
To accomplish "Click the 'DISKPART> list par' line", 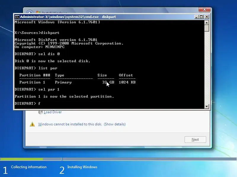I will pos(36,68).
